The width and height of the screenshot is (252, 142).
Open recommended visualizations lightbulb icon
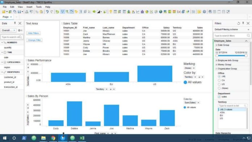(x=110, y=12)
